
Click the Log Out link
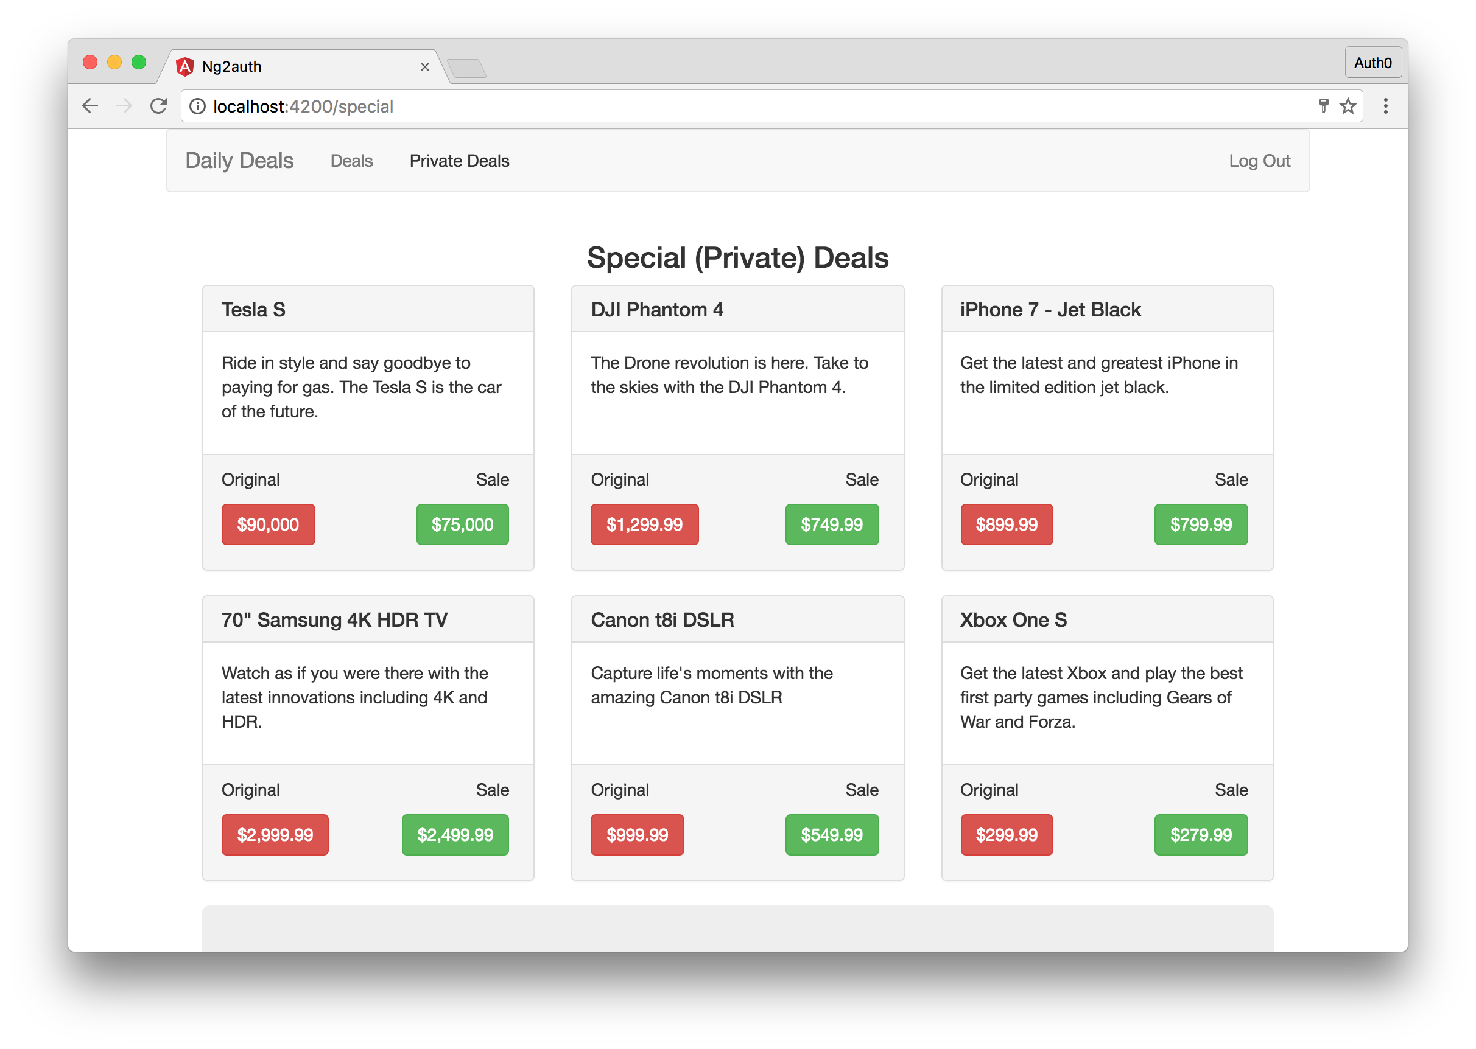point(1259,161)
